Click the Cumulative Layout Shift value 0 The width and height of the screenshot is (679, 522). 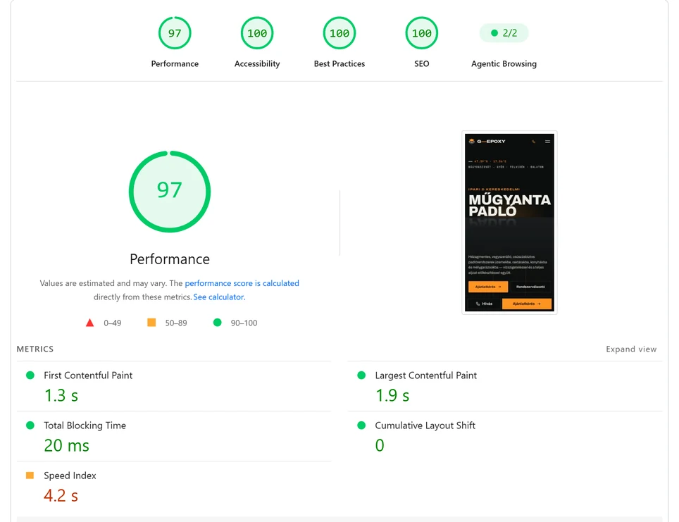380,446
